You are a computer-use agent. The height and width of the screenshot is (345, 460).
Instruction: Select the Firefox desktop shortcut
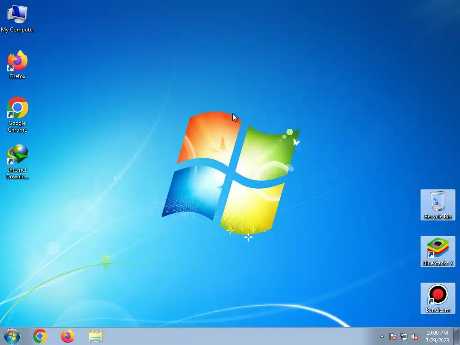click(18, 65)
